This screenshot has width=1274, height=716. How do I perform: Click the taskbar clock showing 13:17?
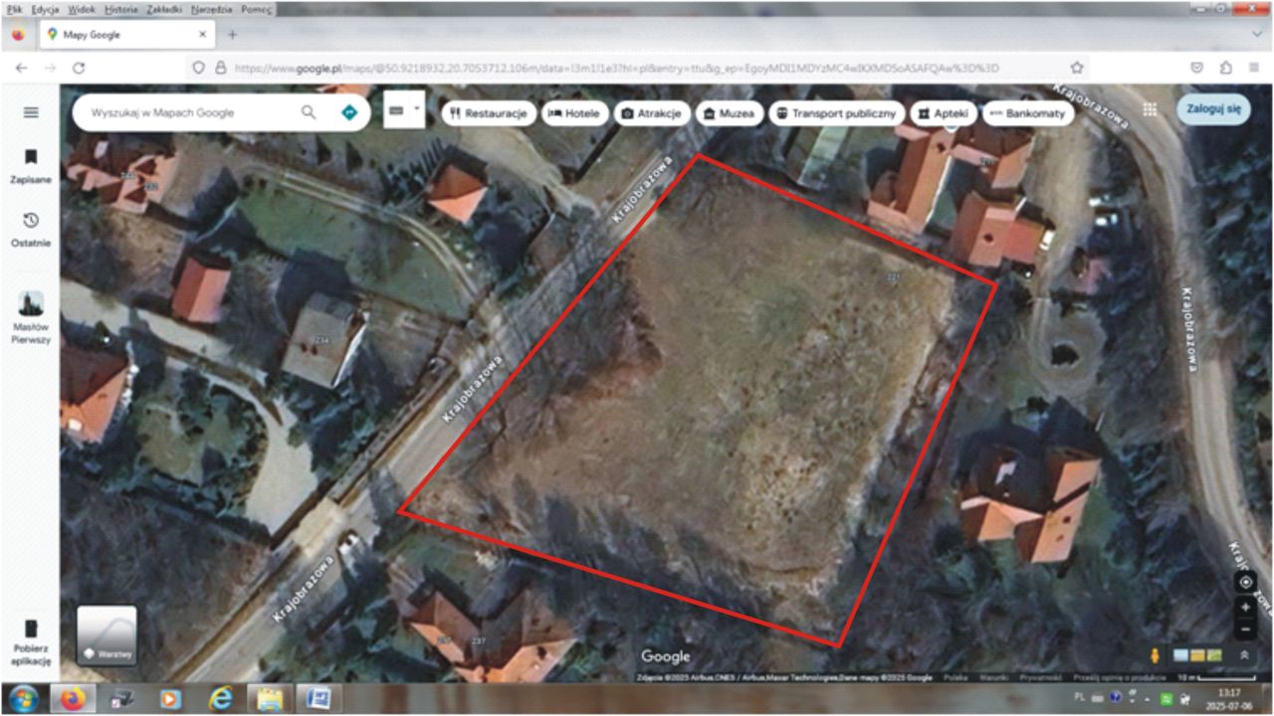(1230, 693)
